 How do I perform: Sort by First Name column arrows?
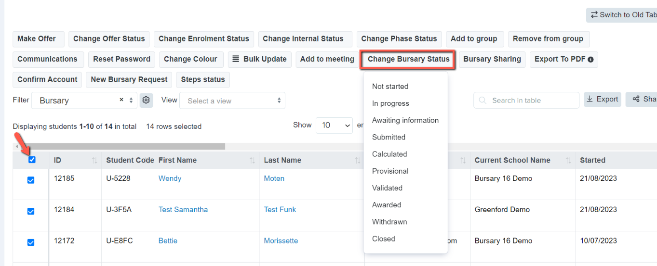pos(252,160)
